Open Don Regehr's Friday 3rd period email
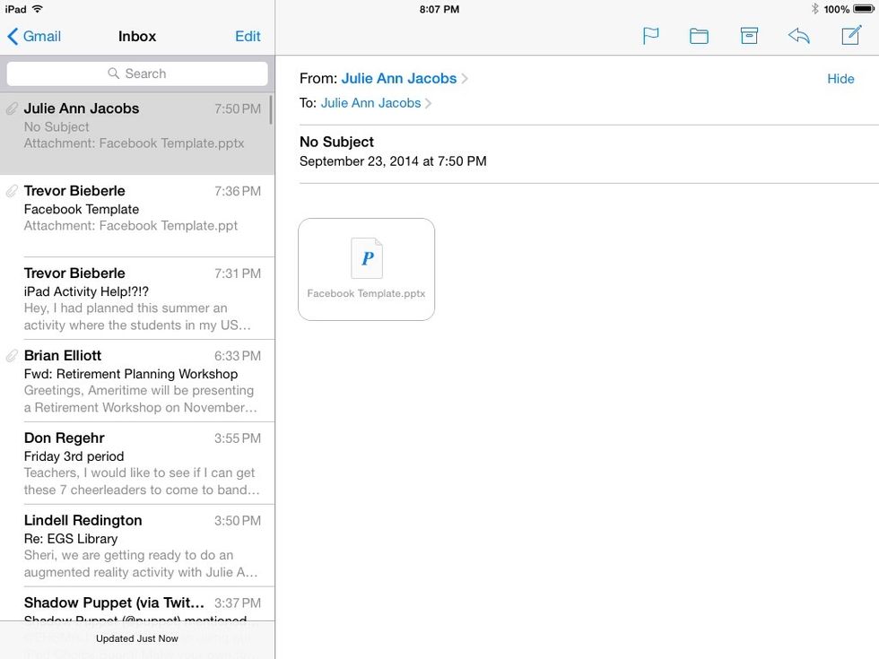Viewport: 879px width, 659px height. [137, 463]
